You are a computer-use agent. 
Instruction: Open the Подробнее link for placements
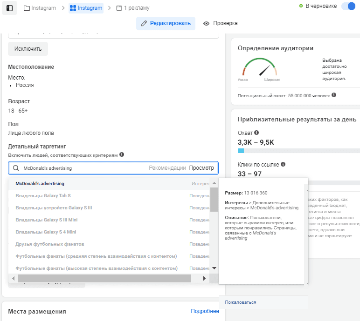[205, 311]
